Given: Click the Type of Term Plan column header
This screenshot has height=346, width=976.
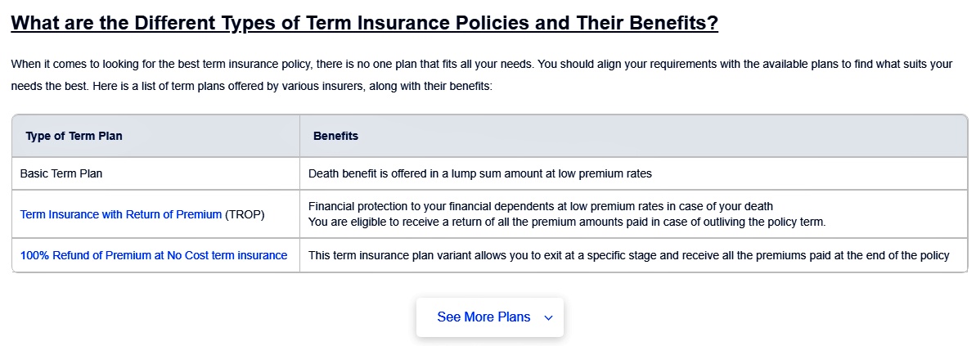Looking at the screenshot, I should [x=74, y=136].
